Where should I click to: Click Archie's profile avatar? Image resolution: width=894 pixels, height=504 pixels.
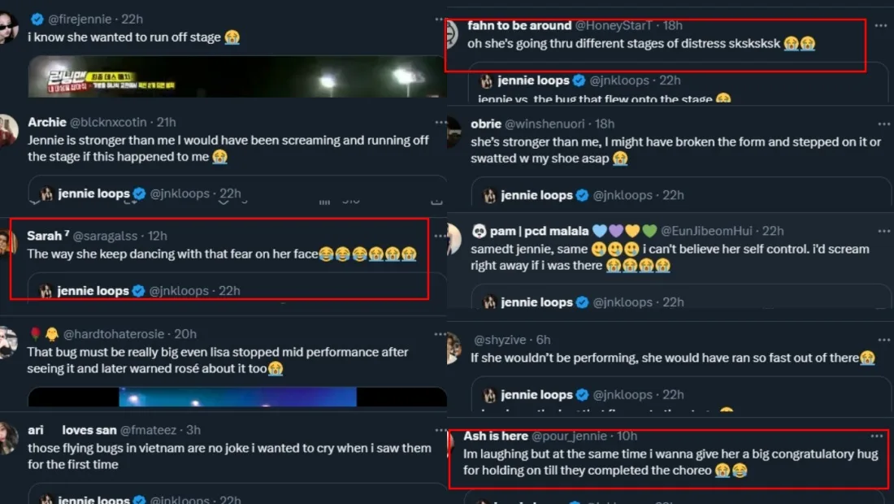tap(8, 130)
